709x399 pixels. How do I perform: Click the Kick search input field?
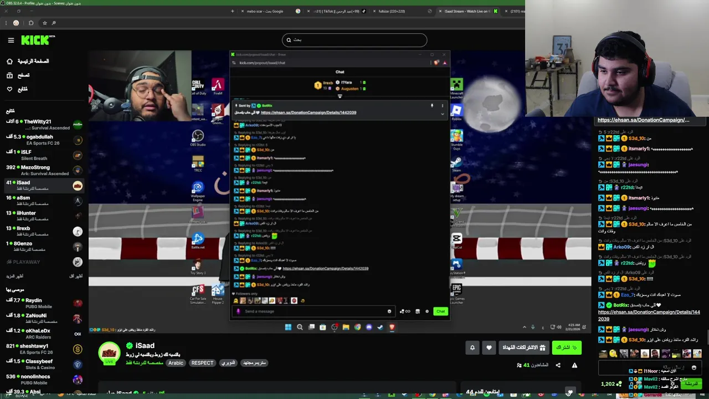(x=354, y=40)
